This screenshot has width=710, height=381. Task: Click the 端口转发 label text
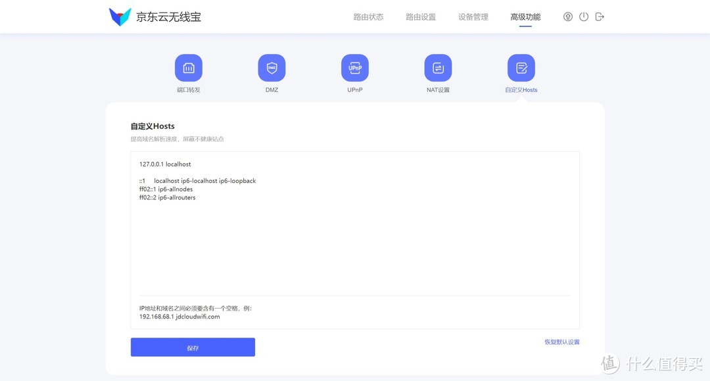pos(189,89)
